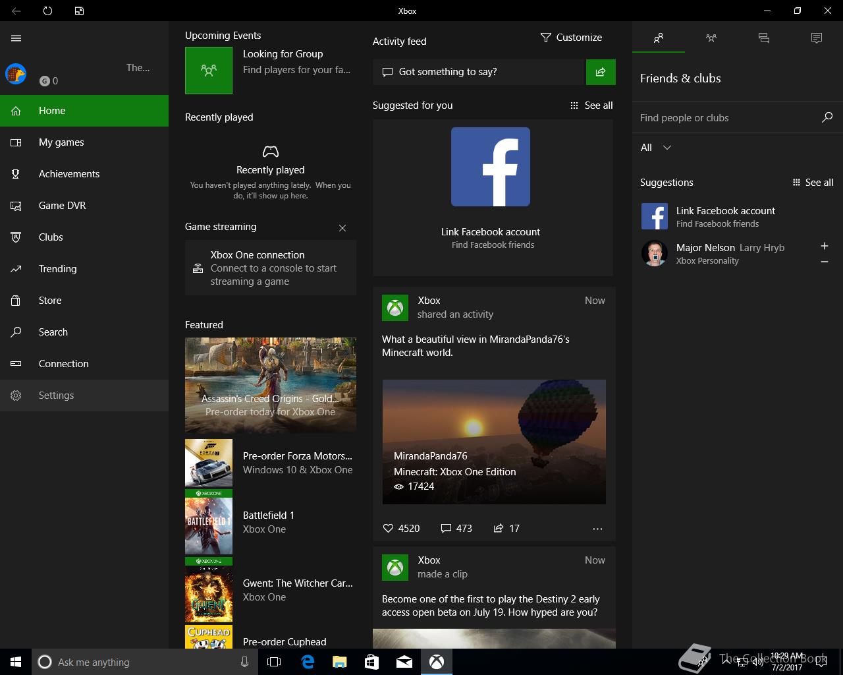843x675 pixels.
Task: Click the compact view icon in title bar
Action: point(79,11)
